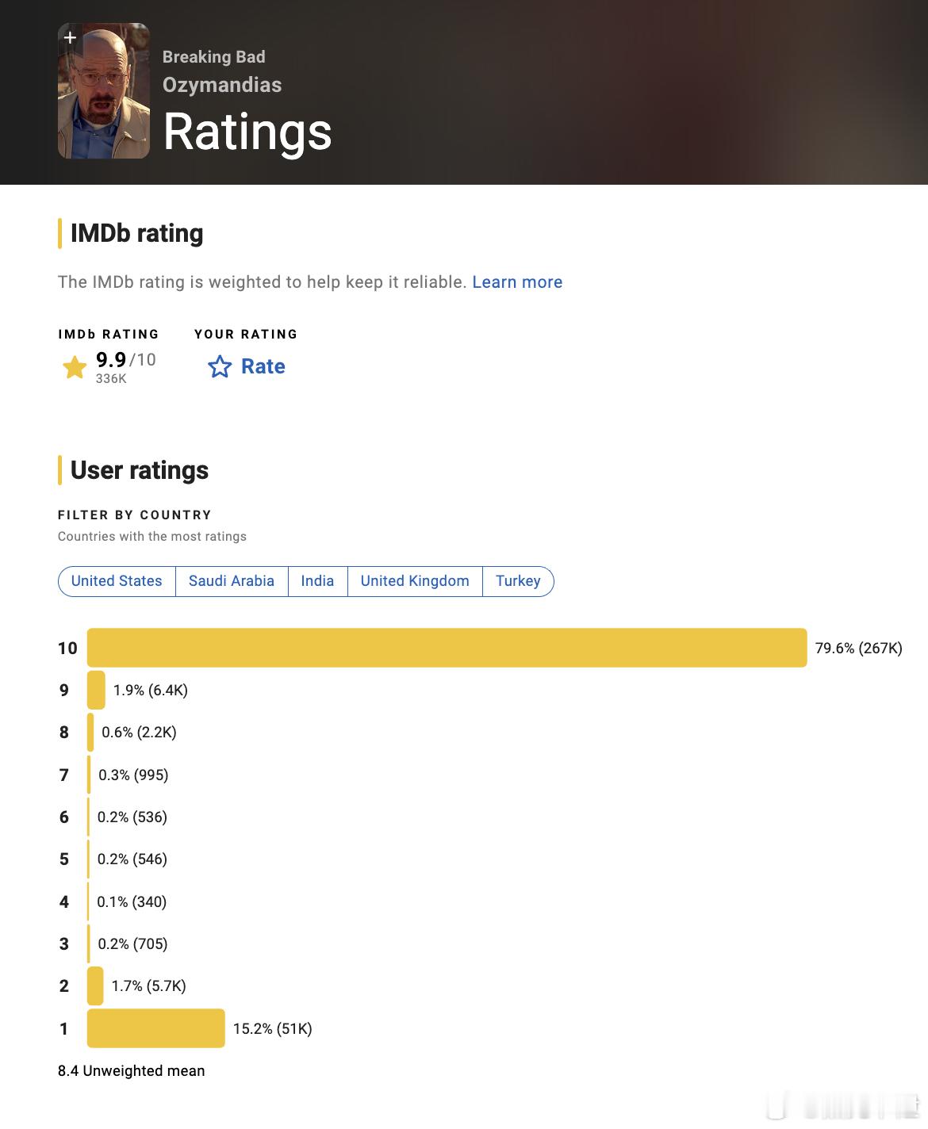Filter ratings by United Kingdom
The height and width of the screenshot is (1129, 928).
pyautogui.click(x=415, y=581)
